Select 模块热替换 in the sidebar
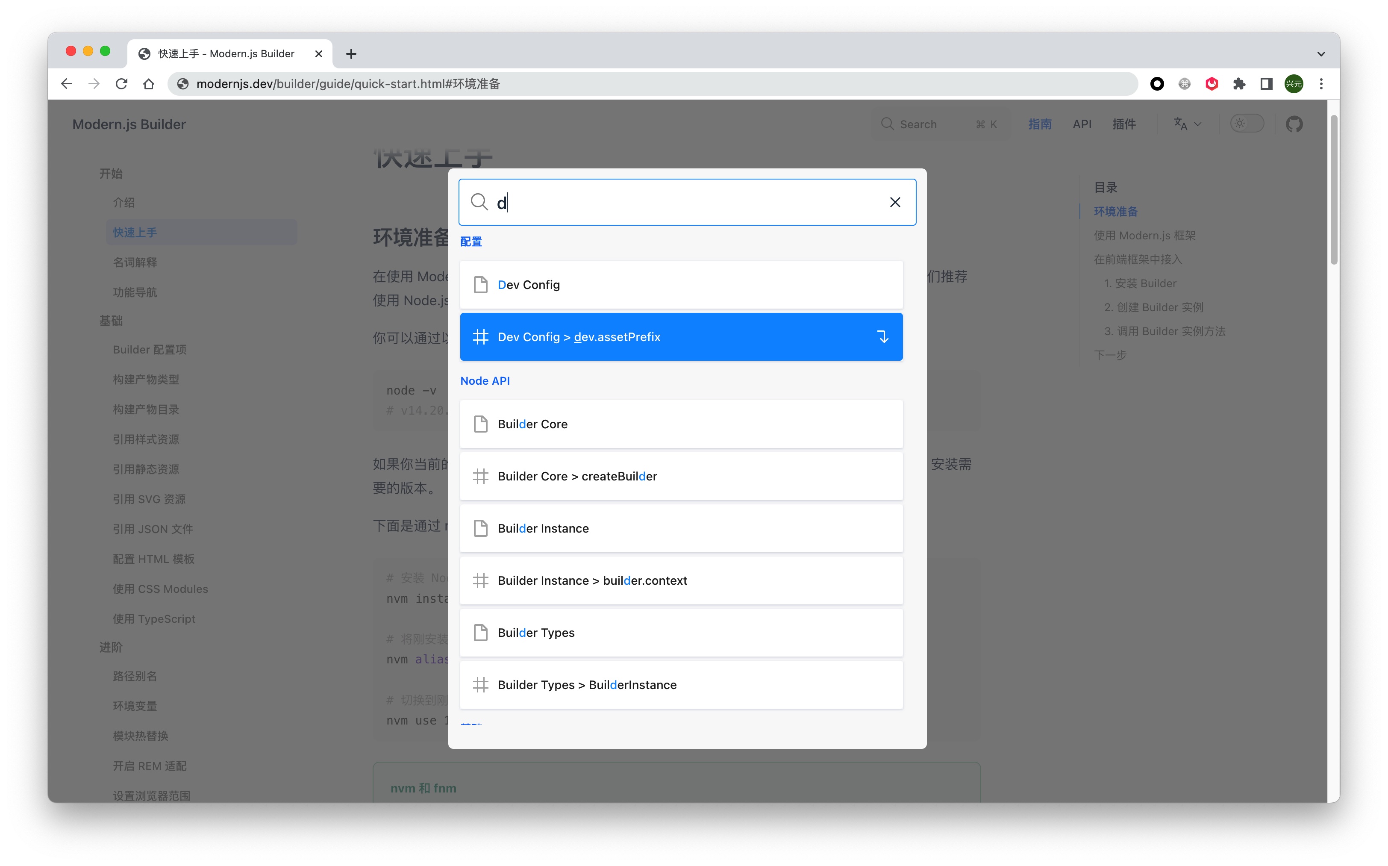1388x866 pixels. [x=140, y=736]
